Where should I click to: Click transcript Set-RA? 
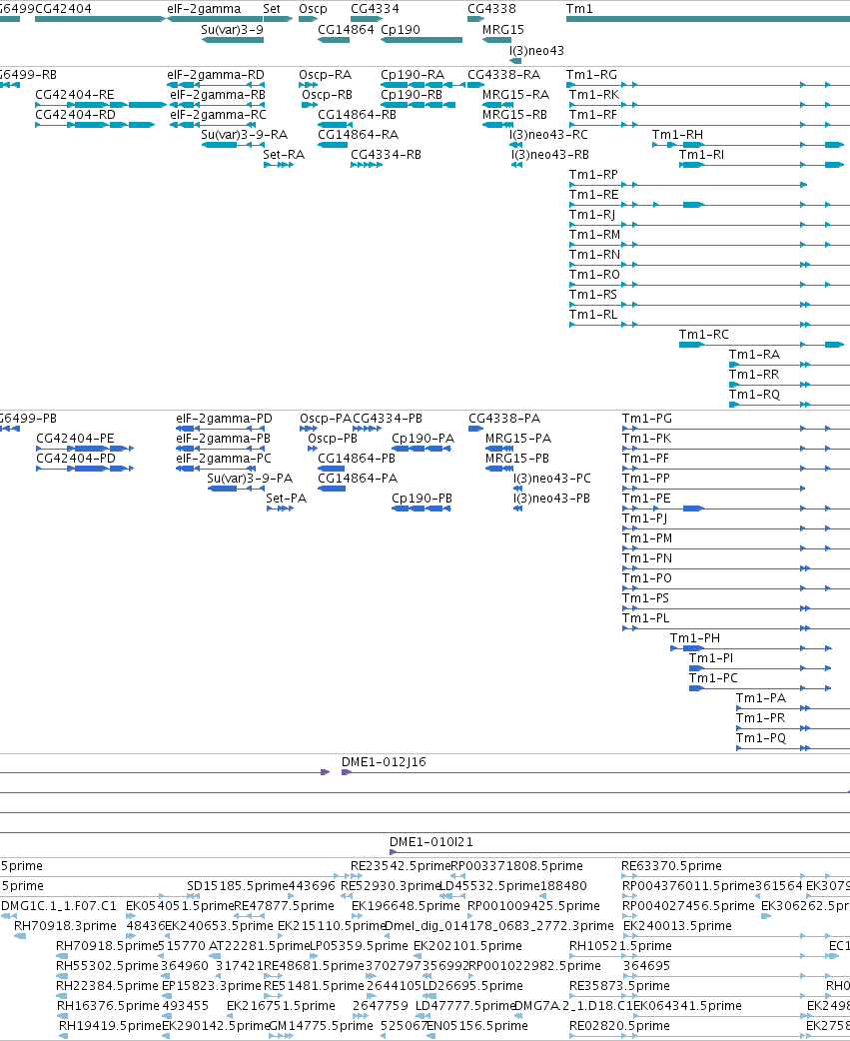click(278, 165)
